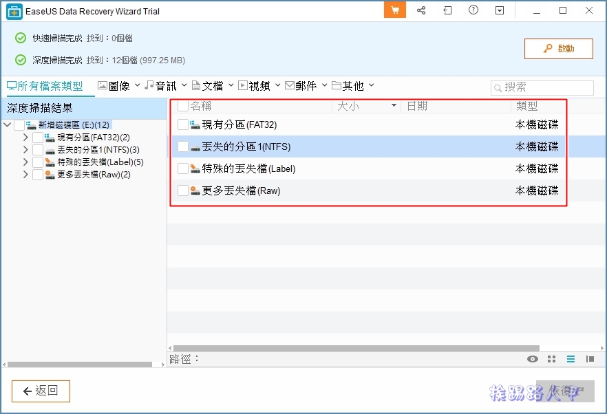Check the 更多丟失檔(Raw) row in the file list
The height and width of the screenshot is (414, 607).
(x=183, y=190)
